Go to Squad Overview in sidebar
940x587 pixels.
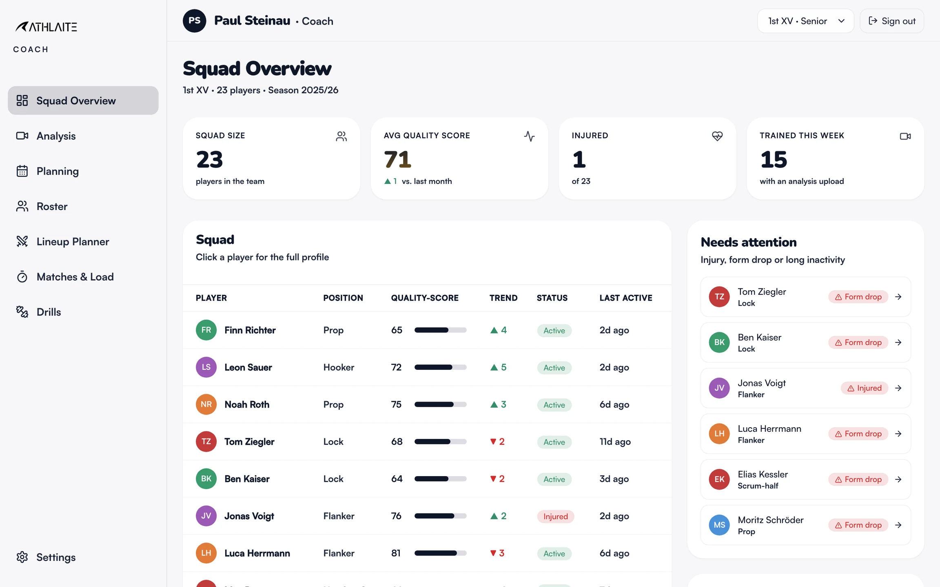pyautogui.click(x=83, y=100)
